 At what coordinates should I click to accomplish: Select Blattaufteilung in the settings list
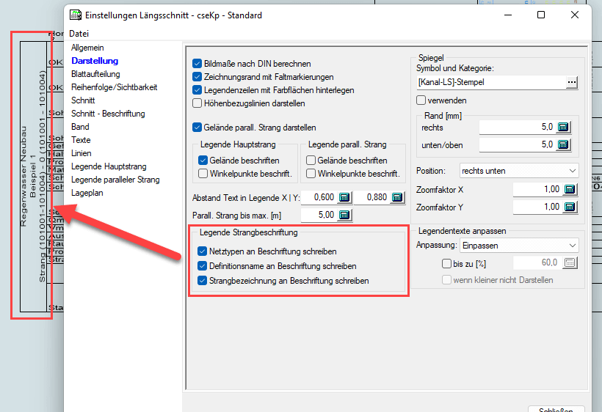coord(95,74)
